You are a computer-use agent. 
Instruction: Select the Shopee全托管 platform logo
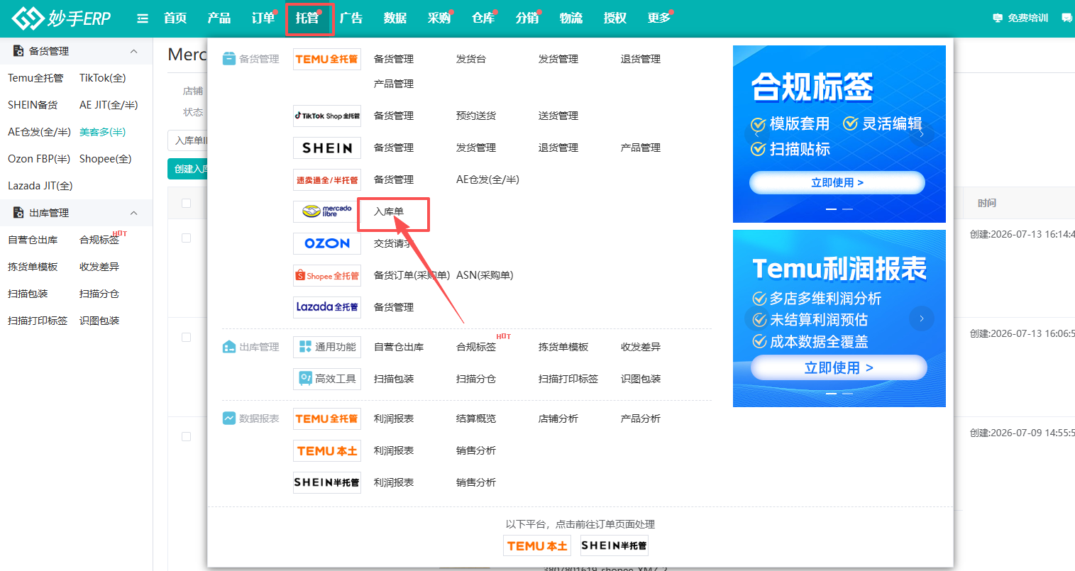327,275
